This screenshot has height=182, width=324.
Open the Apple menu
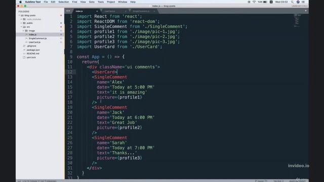(x=20, y=2)
